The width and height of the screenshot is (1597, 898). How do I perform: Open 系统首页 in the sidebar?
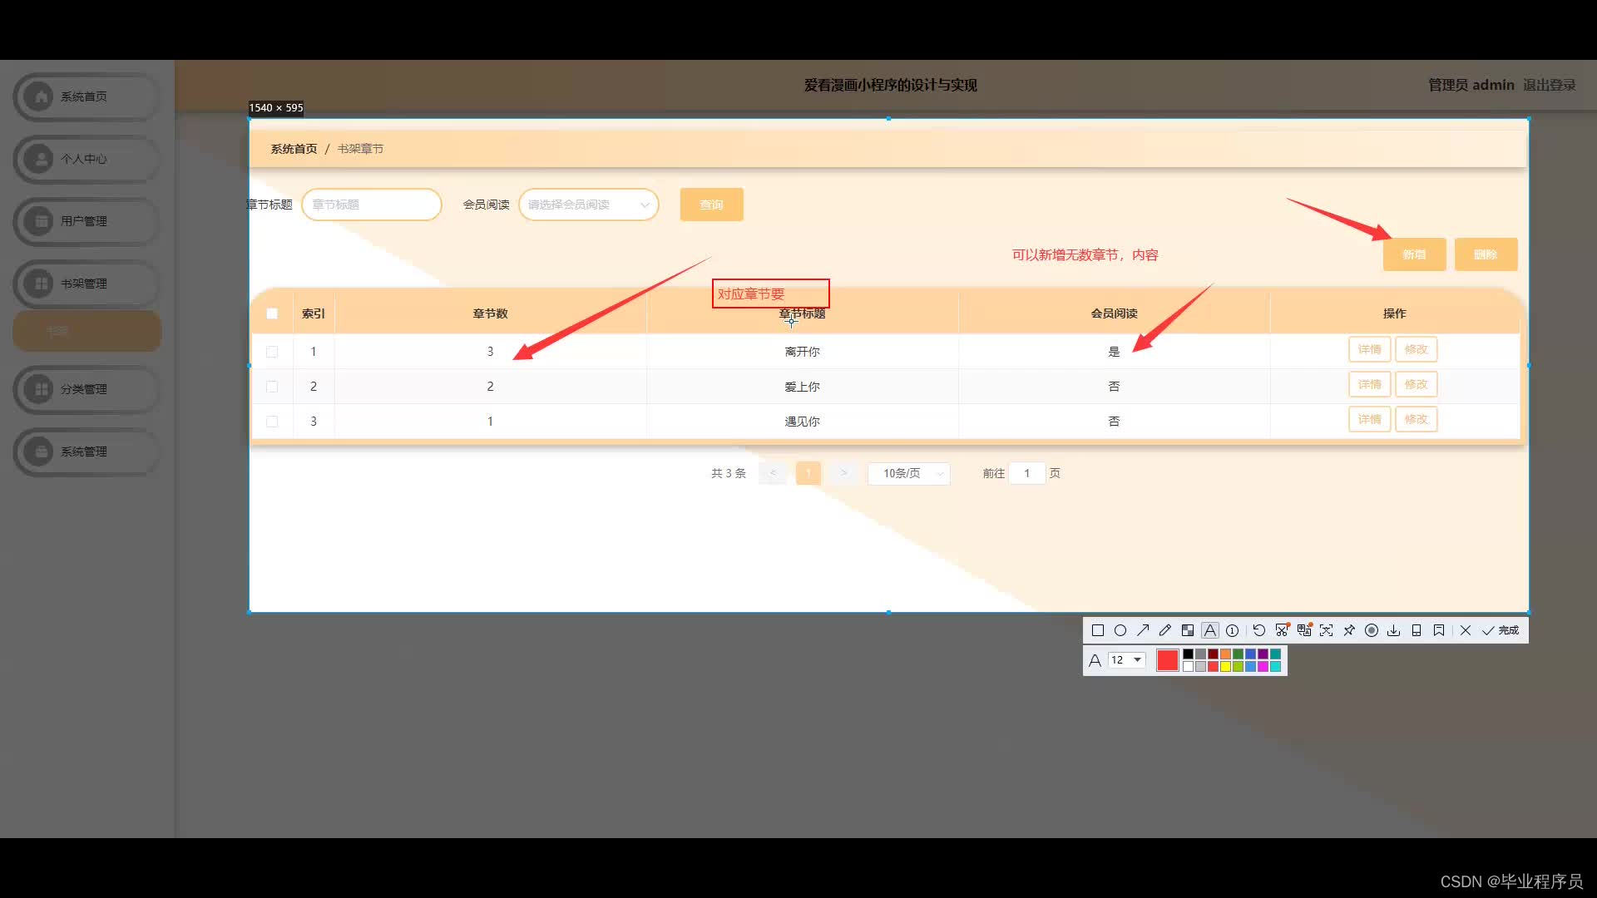pos(87,96)
